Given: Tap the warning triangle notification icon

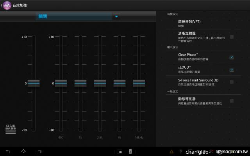Looking at the screenshot, I should pyautogui.click(x=171, y=152).
